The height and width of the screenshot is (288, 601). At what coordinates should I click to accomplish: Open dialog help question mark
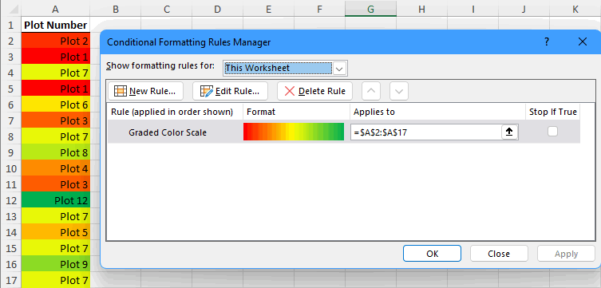(x=547, y=41)
